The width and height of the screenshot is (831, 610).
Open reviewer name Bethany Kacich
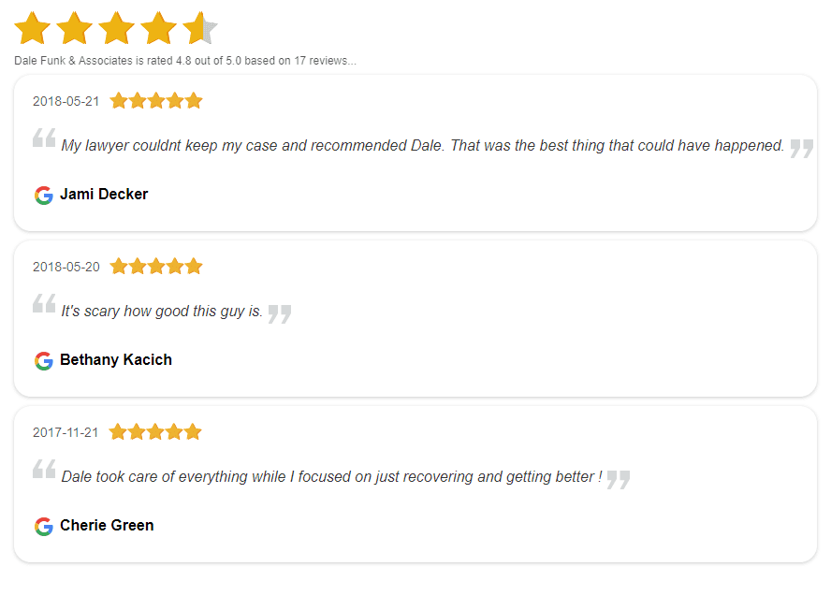116,360
